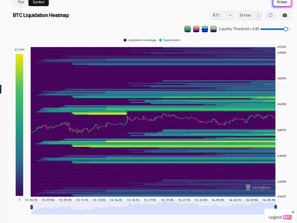
Task: Open the BTC symbol dropdown
Action: pos(222,15)
